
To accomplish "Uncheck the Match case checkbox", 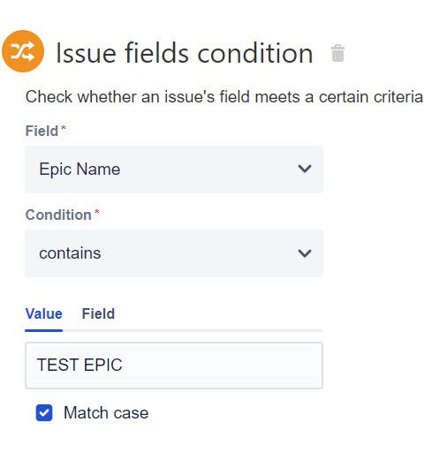I will click(x=44, y=412).
